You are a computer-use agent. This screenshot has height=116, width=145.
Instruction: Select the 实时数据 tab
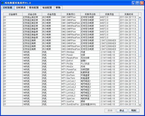click(x=8, y=8)
